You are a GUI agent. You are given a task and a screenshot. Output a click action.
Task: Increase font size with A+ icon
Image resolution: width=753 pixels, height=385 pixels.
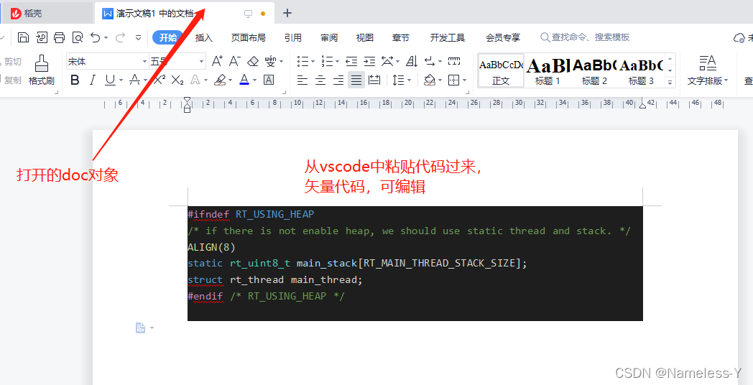tap(217, 61)
